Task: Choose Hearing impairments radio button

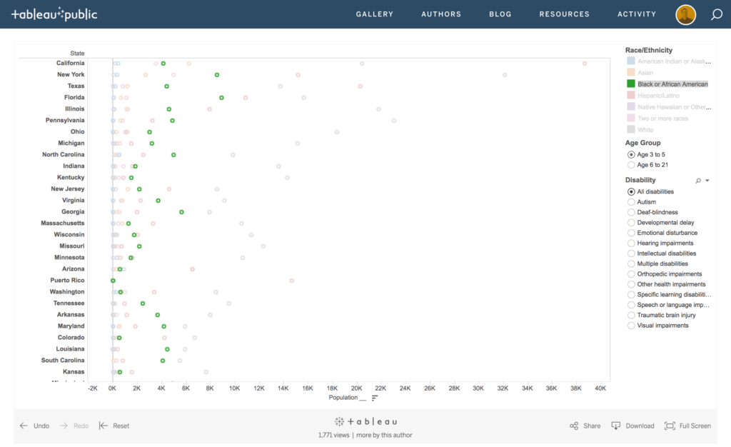Action: coord(631,243)
